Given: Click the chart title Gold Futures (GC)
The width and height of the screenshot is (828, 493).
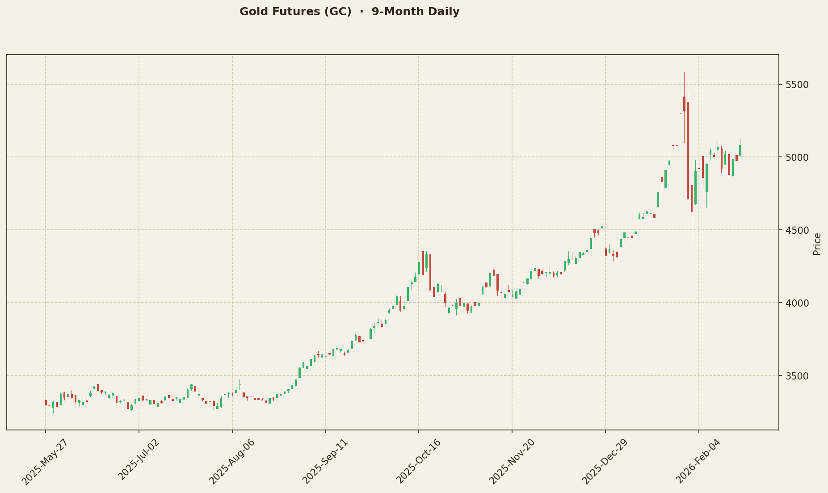Looking at the screenshot, I should 296,11.
